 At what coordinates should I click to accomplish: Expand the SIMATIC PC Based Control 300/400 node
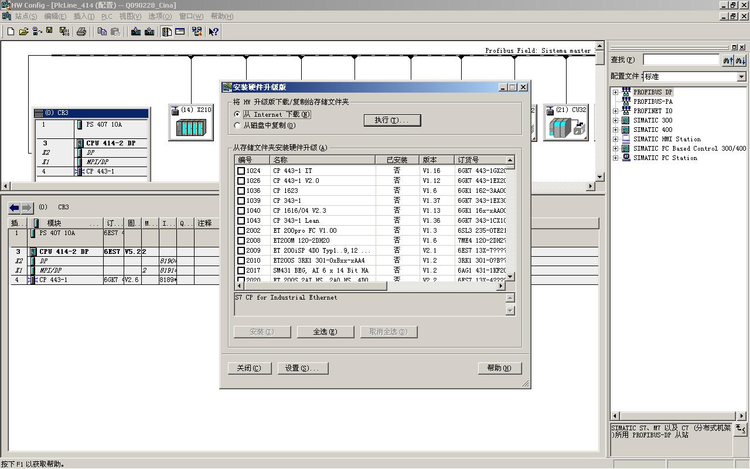(x=615, y=148)
